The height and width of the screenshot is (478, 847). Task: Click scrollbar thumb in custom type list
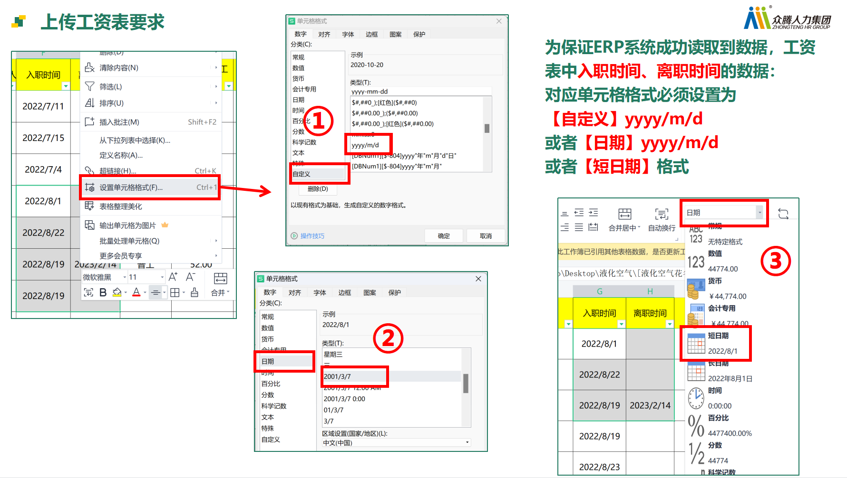click(487, 128)
